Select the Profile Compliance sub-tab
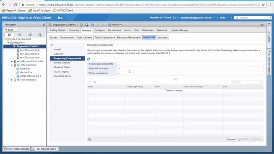This screenshot has height=154, width=274. point(104,38)
